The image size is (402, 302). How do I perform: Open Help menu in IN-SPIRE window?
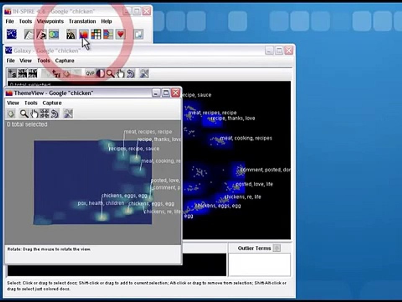pos(106,21)
